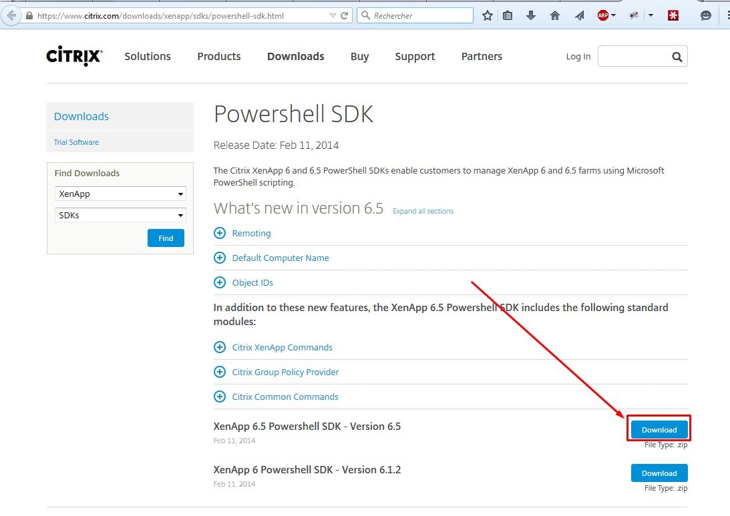Screen dimensions: 730x516
Task: Expand the Citrix Group Policy Provider section
Action: pyautogui.click(x=220, y=372)
